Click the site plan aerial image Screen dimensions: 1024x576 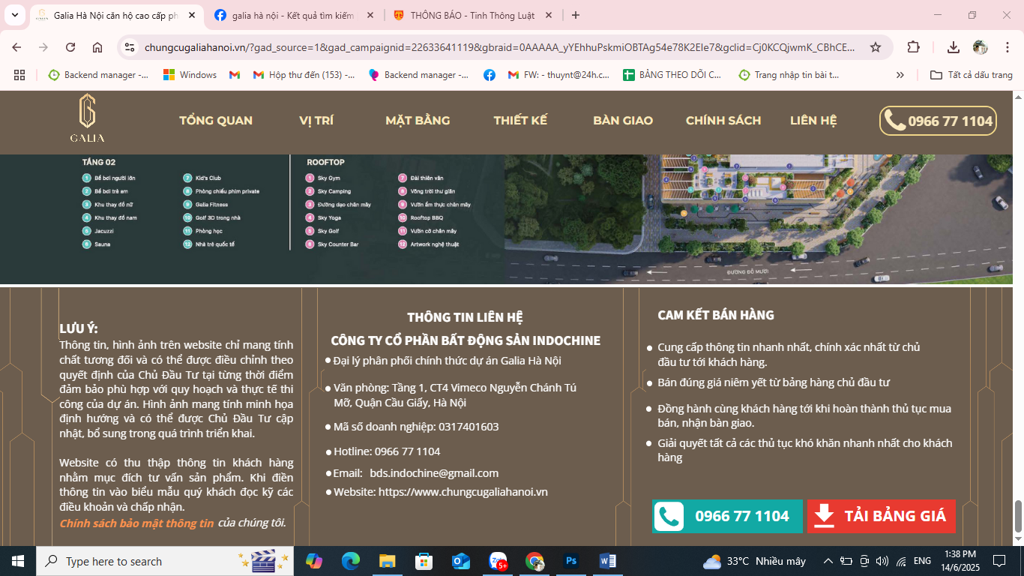coord(759,219)
